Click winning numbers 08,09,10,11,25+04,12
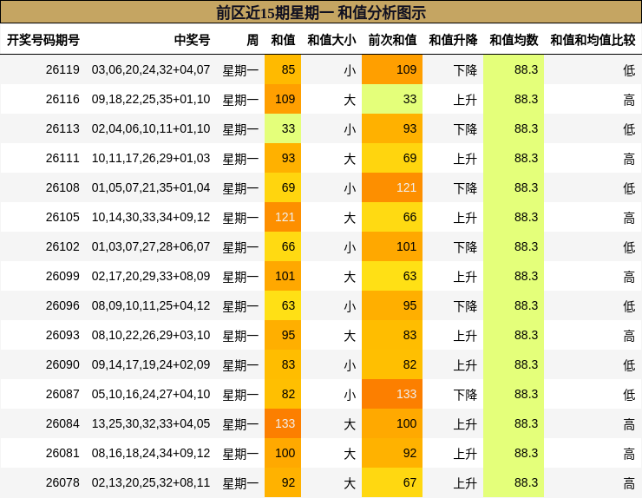 [151, 305]
